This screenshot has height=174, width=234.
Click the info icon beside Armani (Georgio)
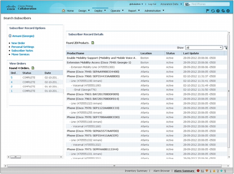point(10,36)
